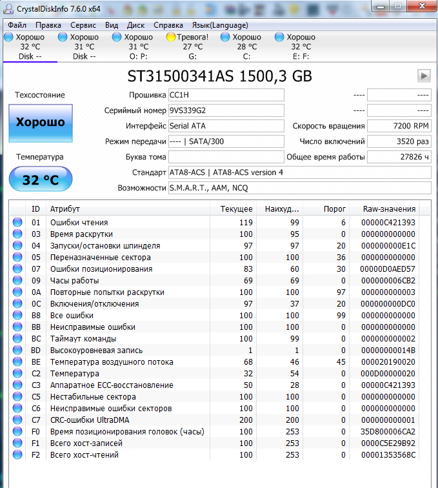Screen dimensions: 438x488
Task: Open the Вид menu
Action: [x=112, y=25]
